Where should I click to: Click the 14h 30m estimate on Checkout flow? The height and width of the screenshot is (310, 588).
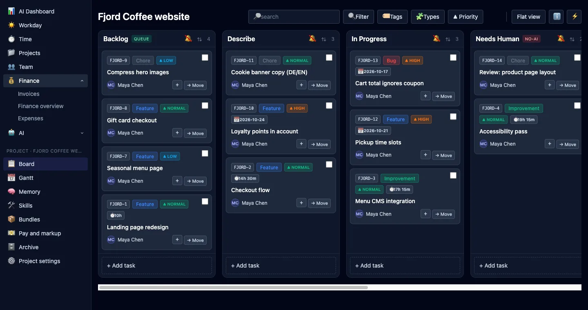[x=245, y=178]
